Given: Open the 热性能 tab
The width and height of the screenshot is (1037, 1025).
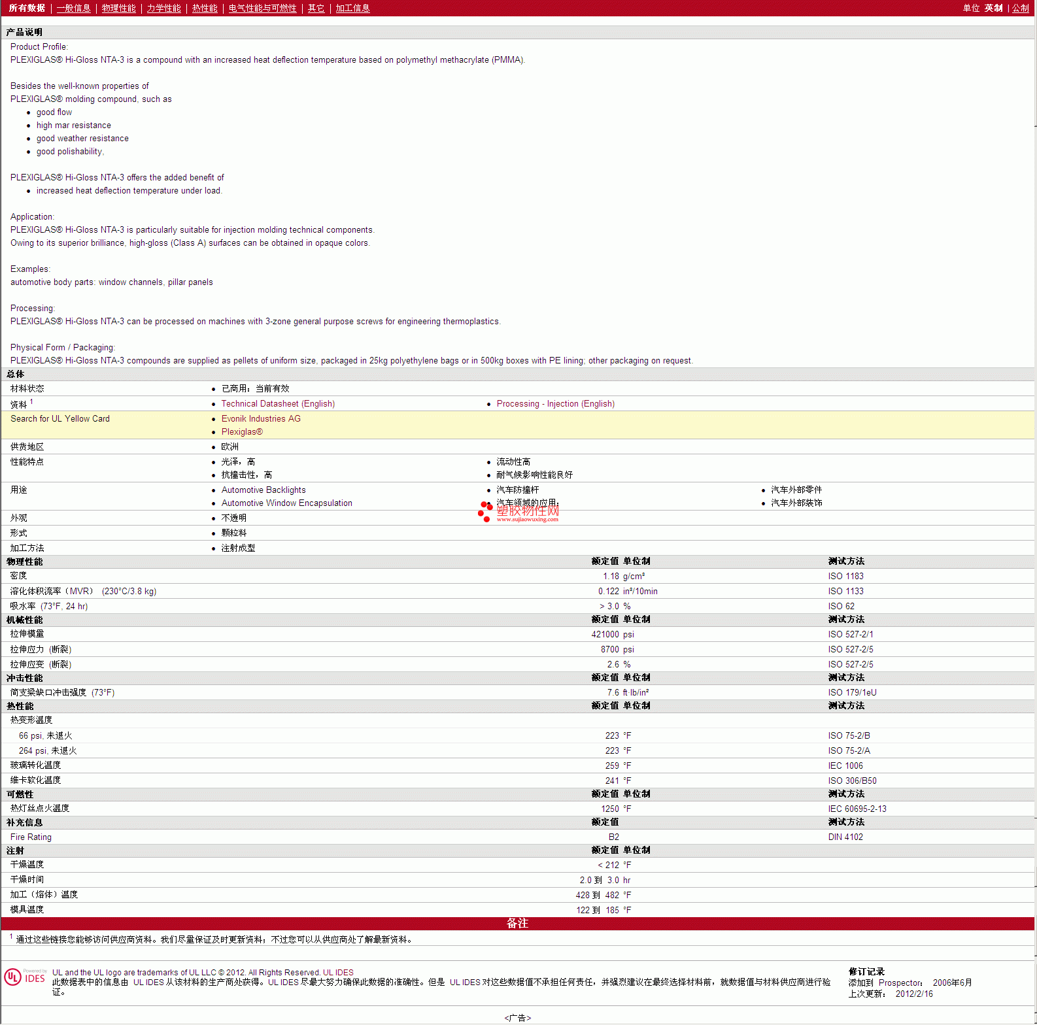Looking at the screenshot, I should click(x=205, y=8).
